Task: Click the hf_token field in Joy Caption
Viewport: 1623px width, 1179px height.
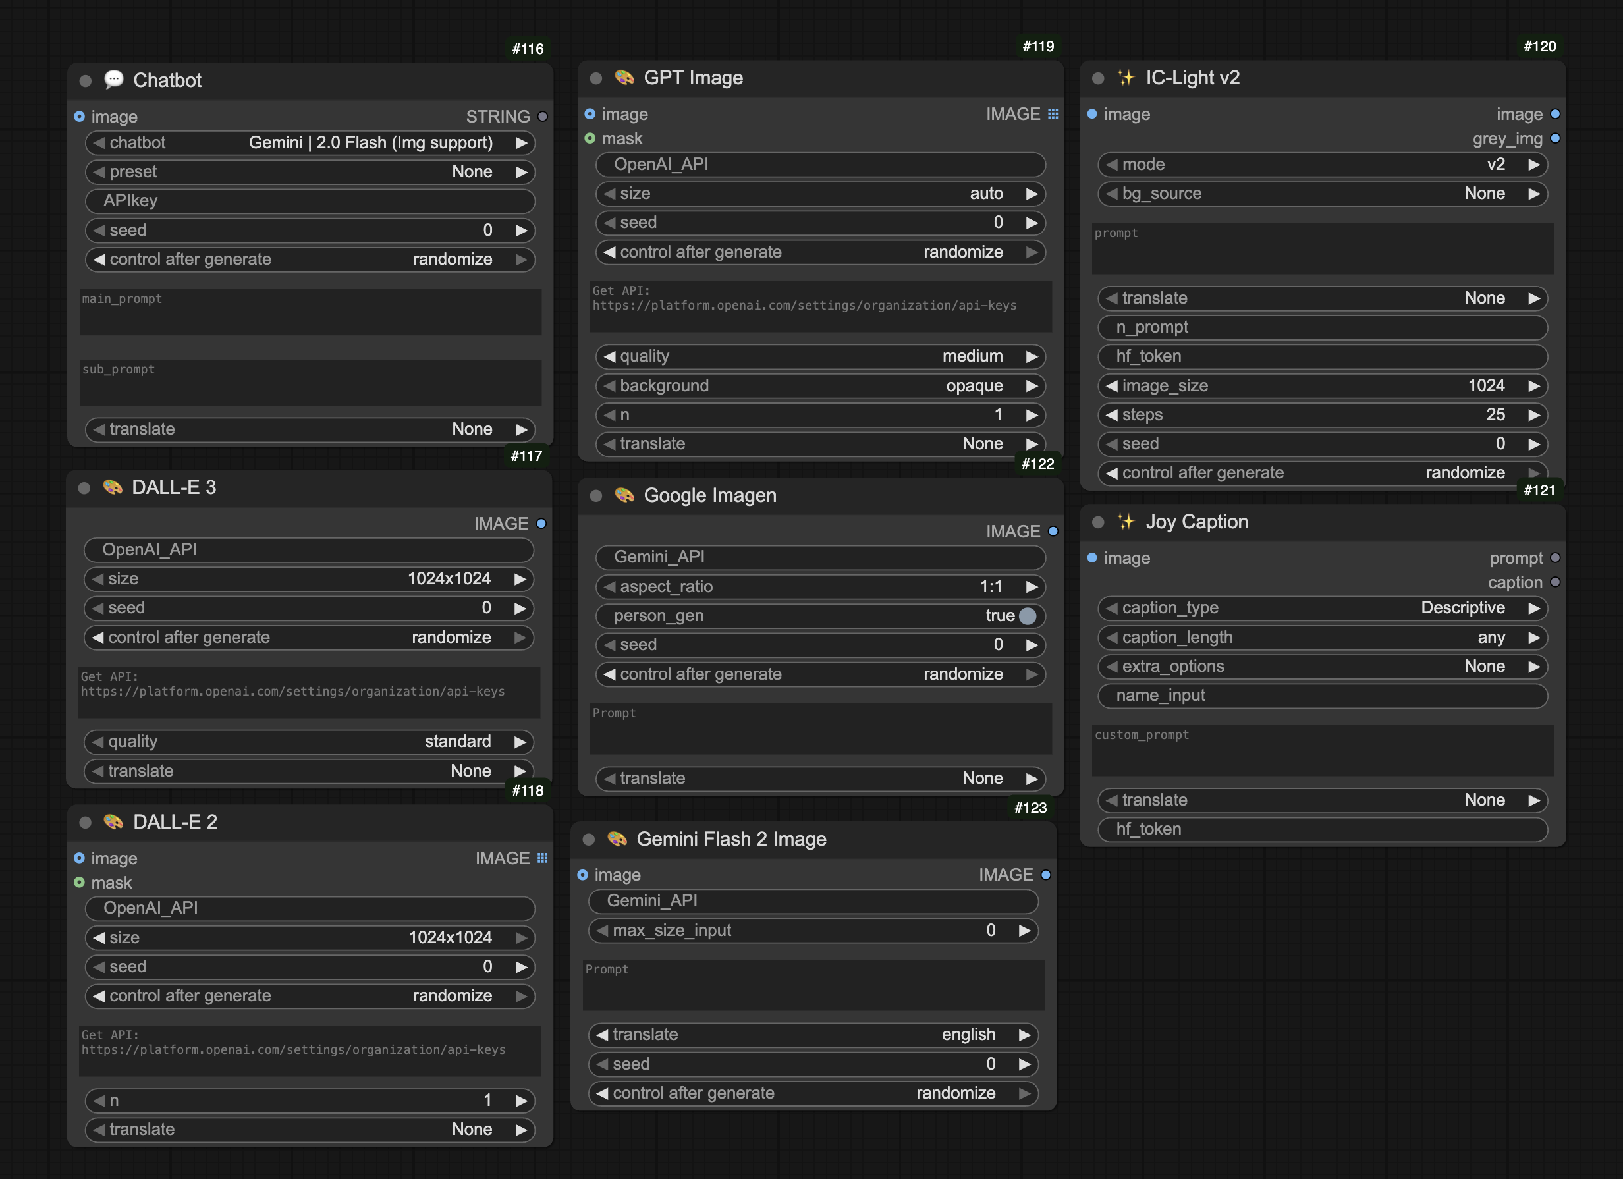Action: pos(1323,829)
